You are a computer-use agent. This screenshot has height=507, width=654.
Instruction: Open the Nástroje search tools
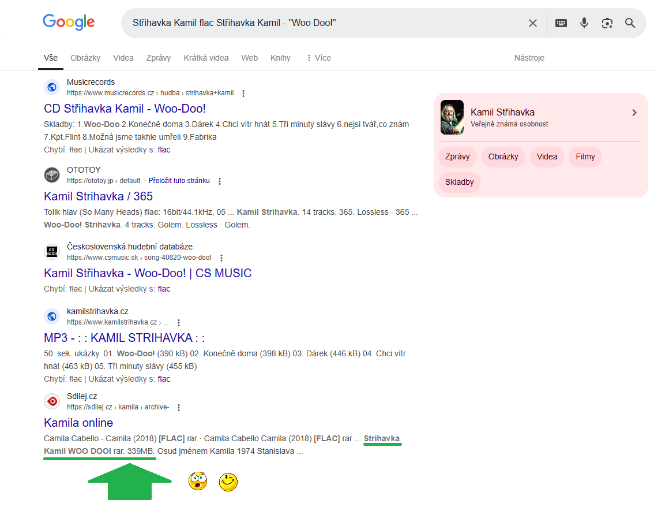tap(529, 58)
